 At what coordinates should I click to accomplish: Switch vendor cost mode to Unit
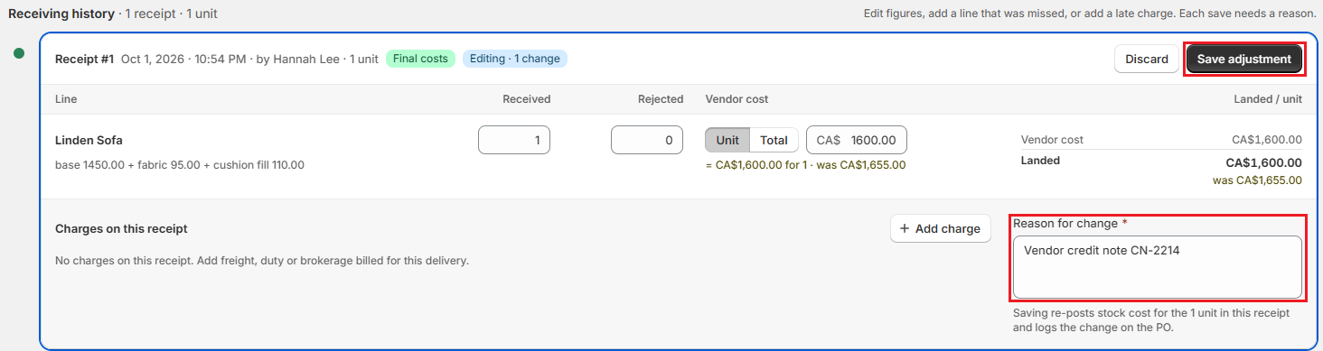pyautogui.click(x=727, y=140)
